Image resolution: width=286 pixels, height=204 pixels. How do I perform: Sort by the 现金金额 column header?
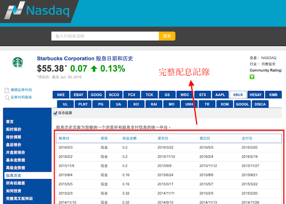click(x=130, y=138)
